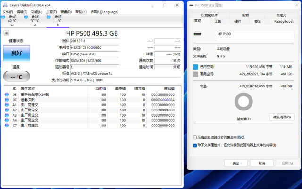Image resolution: width=302 pixels, height=189 pixels.
Task: Click status orb for attribute A2
Action: pos(7,110)
